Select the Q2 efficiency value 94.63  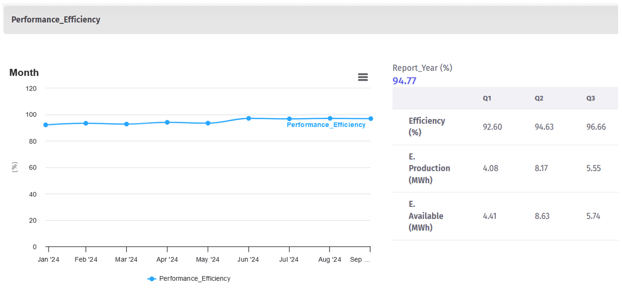pos(544,127)
